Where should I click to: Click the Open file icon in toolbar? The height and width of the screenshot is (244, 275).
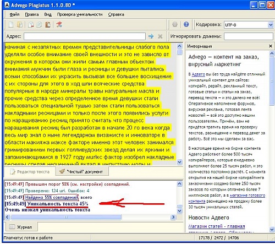point(19,24)
